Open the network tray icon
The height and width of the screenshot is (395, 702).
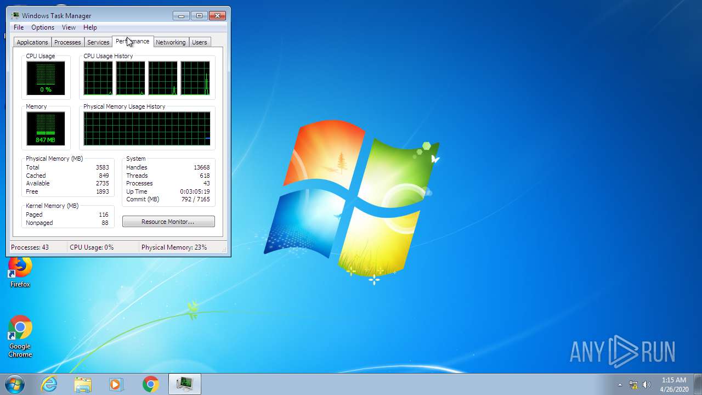633,385
